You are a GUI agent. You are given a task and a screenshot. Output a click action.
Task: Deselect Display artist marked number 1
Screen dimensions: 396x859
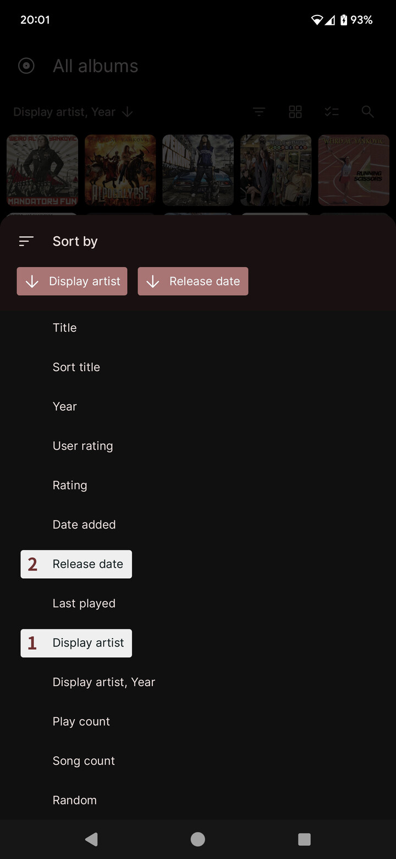(x=76, y=643)
